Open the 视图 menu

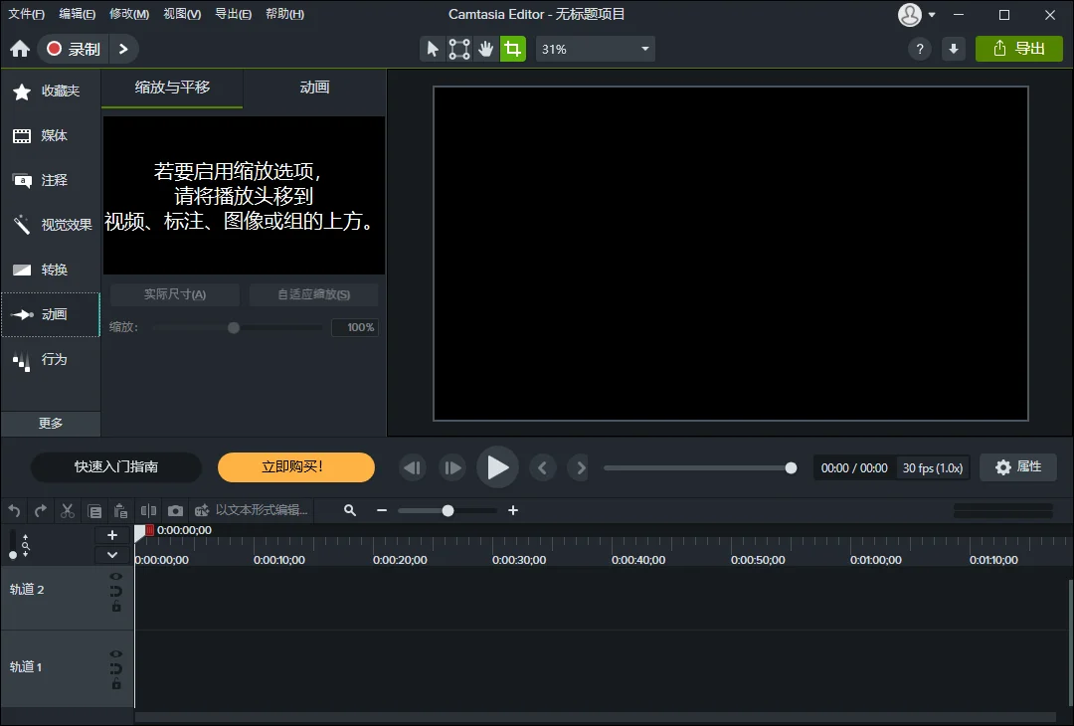tap(182, 14)
